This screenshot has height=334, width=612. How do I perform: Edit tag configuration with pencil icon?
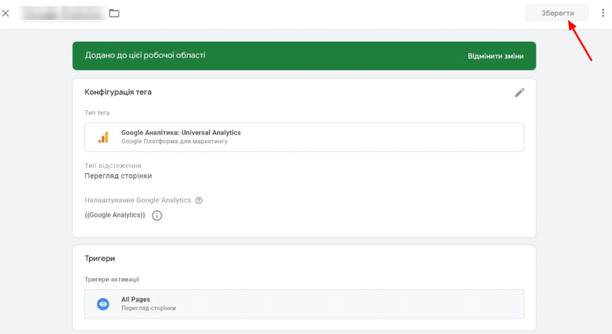pos(519,93)
